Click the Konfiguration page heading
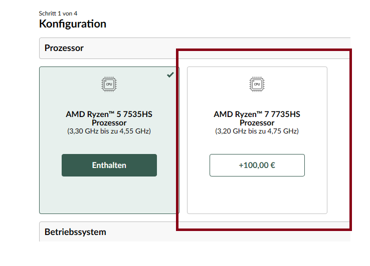 click(72, 23)
